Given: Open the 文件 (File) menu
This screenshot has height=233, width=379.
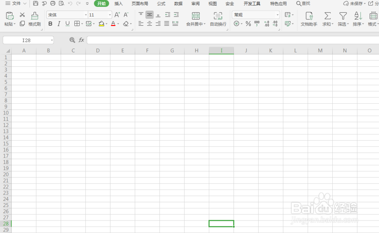Looking at the screenshot, I should (16, 3).
